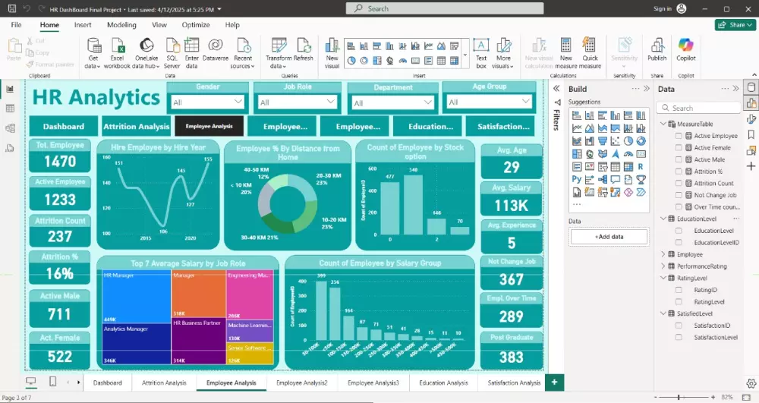Select the treemap visual in Build pane
Image resolution: width=759 pixels, height=403 pixels.
pos(577,154)
